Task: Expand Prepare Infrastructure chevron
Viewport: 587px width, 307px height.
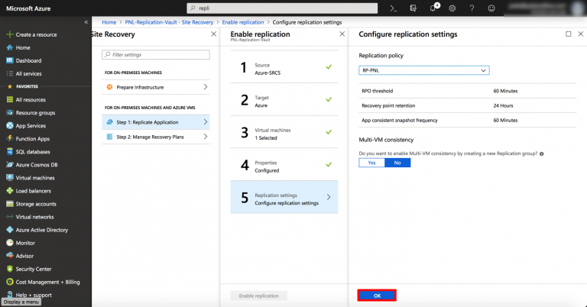Action: (206, 87)
